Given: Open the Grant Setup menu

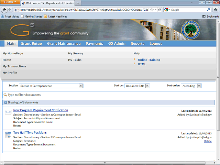Looking at the screenshot, I should (x=31, y=44).
